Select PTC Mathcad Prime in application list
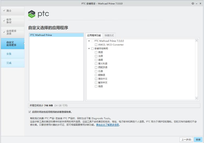This screenshot has height=143, width=204. coord(56,35)
